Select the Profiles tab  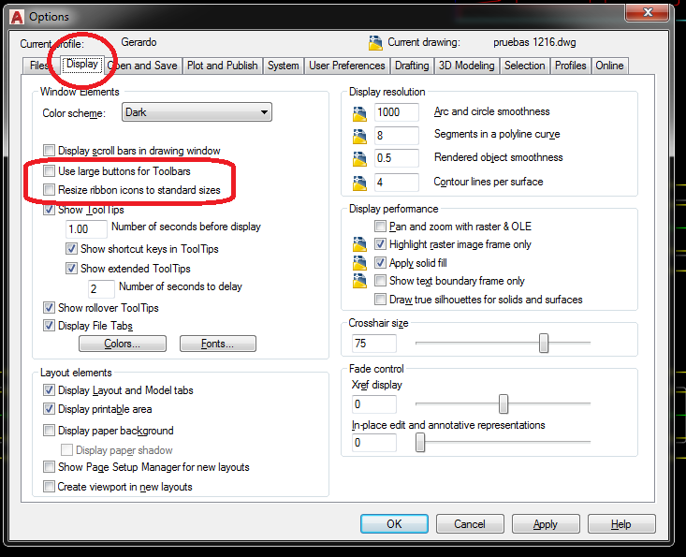[x=571, y=66]
